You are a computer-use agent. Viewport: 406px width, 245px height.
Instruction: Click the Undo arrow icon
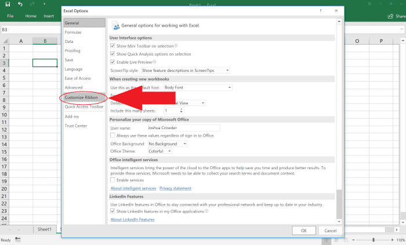coord(20,4)
